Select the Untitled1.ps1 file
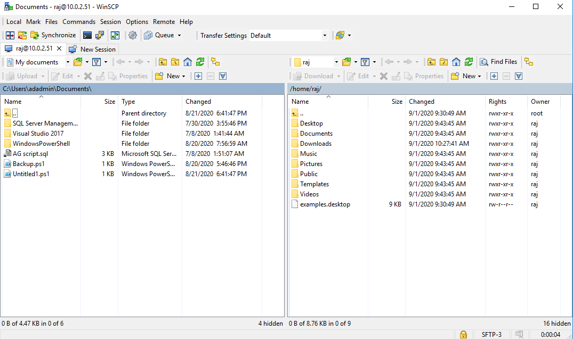573x339 pixels. (x=31, y=174)
